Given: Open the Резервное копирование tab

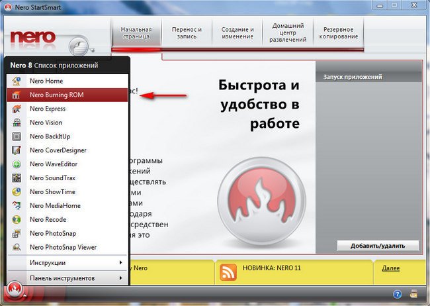Looking at the screenshot, I should [x=339, y=33].
